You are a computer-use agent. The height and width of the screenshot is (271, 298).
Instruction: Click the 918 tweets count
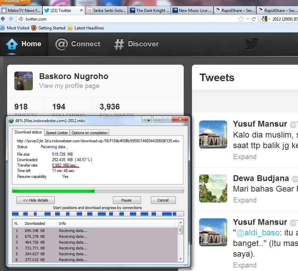pos(21,107)
